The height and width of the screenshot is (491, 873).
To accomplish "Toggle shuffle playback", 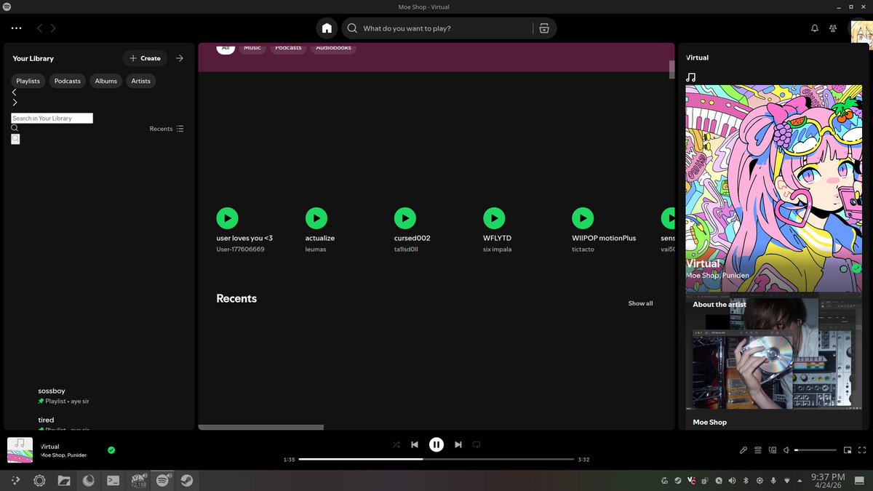I will [x=396, y=444].
